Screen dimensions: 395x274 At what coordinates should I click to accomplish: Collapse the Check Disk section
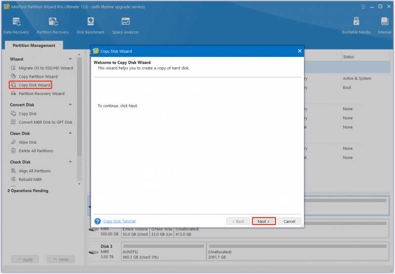point(70,161)
